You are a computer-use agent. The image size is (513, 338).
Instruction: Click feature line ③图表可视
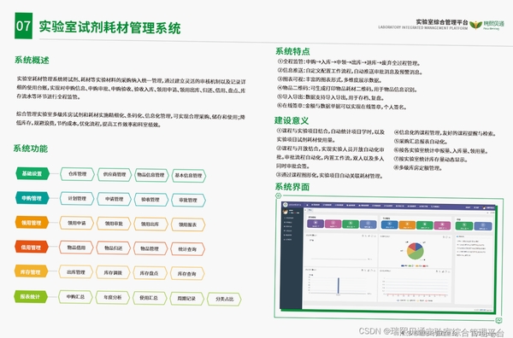[329, 80]
